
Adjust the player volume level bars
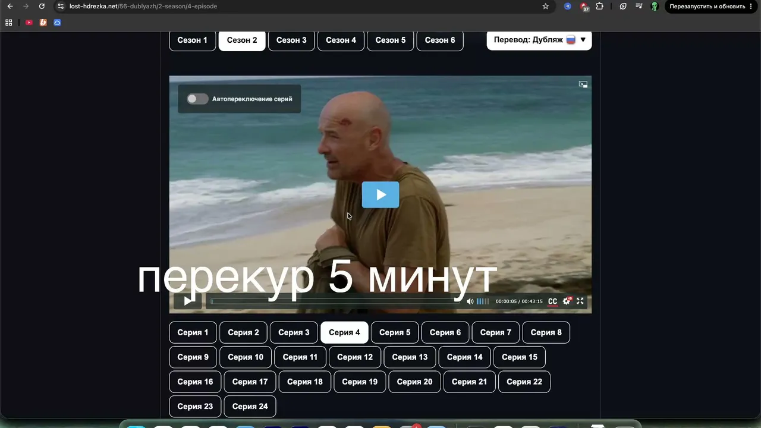coord(483,301)
